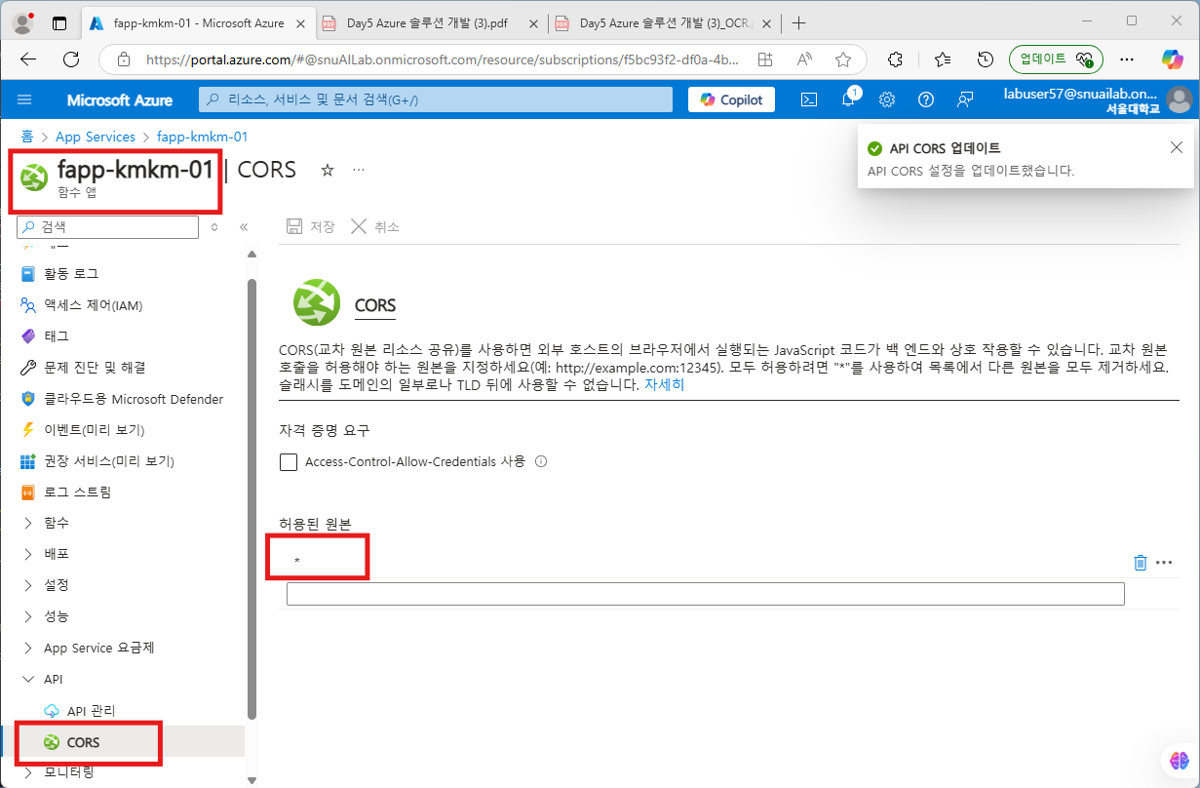1200x788 pixels.
Task: Open the notifications bell
Action: (x=848, y=99)
